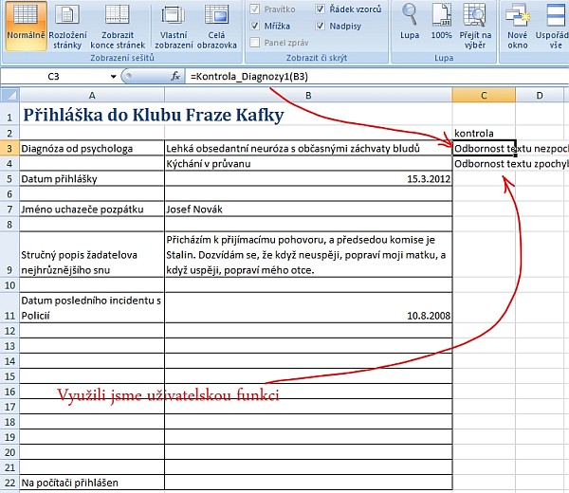Click Uspořádat vše arrange all
This screenshot has height=493, width=569.
click(x=553, y=27)
